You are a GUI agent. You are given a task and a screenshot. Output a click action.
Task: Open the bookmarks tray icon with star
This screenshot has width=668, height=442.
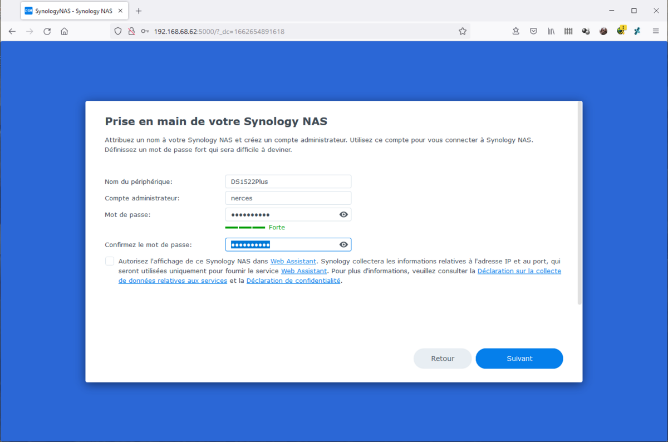[x=516, y=32]
